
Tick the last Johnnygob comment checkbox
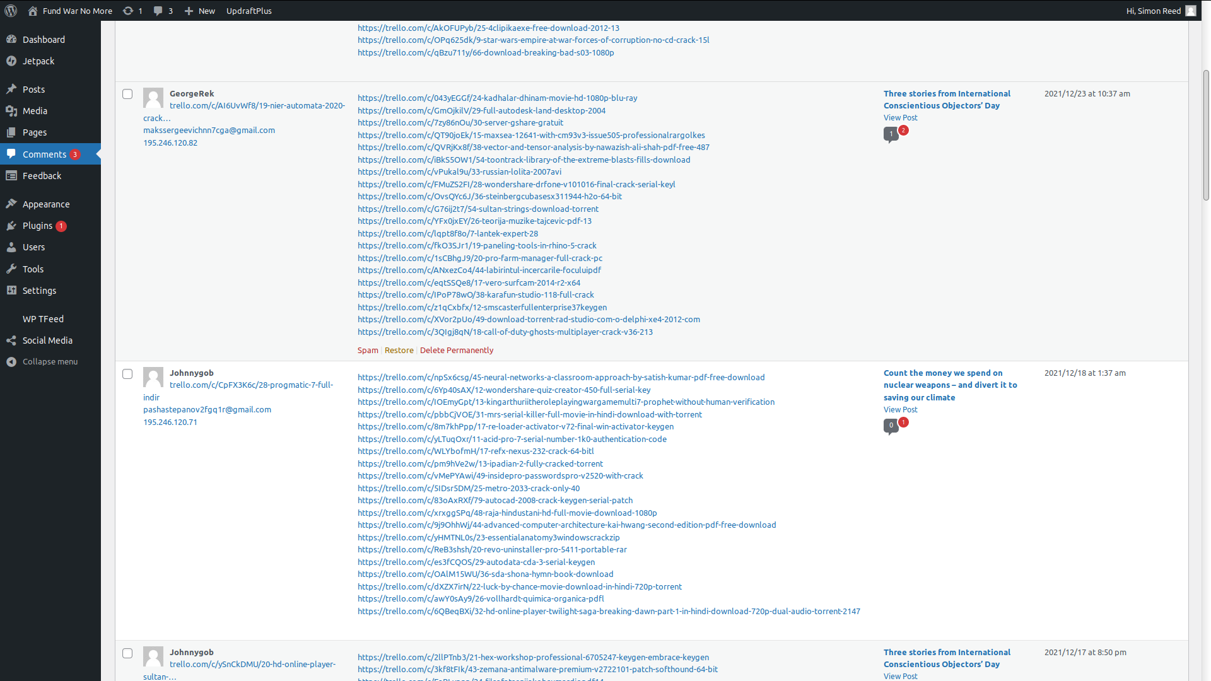(x=127, y=653)
